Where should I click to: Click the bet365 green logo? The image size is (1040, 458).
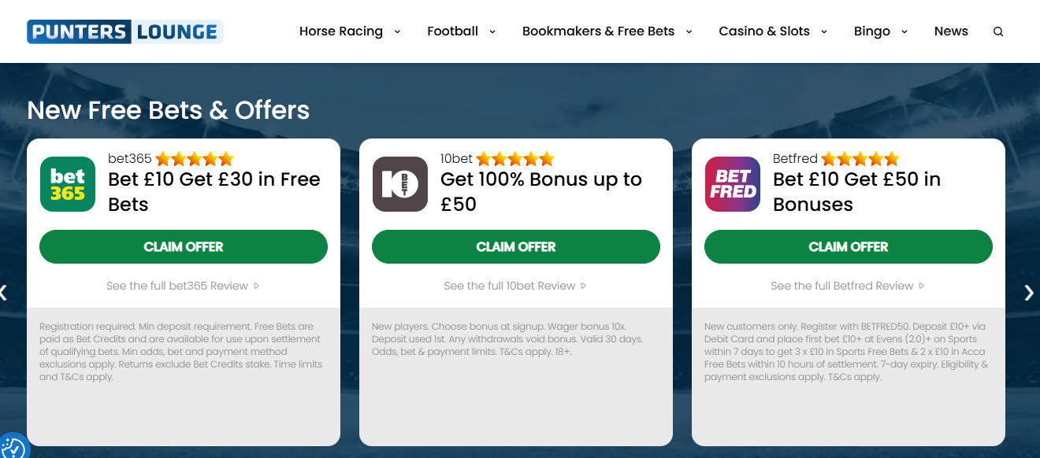(68, 184)
